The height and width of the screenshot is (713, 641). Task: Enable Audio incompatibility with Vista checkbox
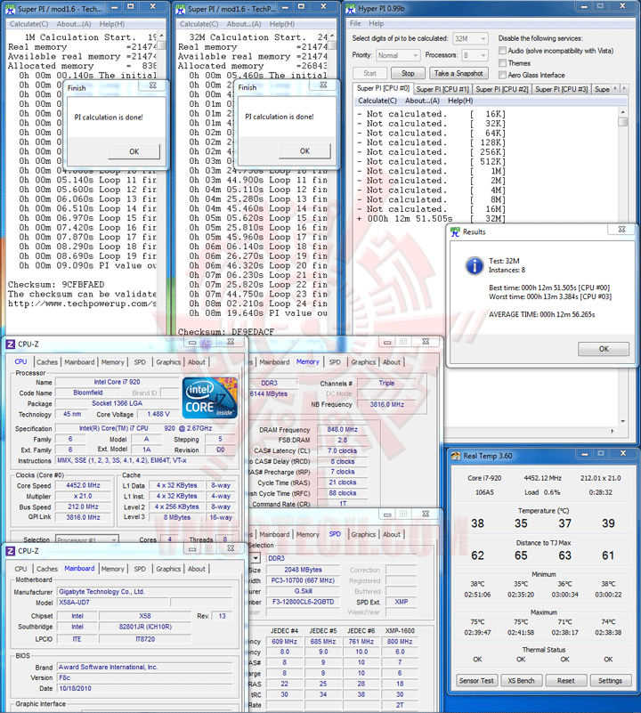(502, 51)
